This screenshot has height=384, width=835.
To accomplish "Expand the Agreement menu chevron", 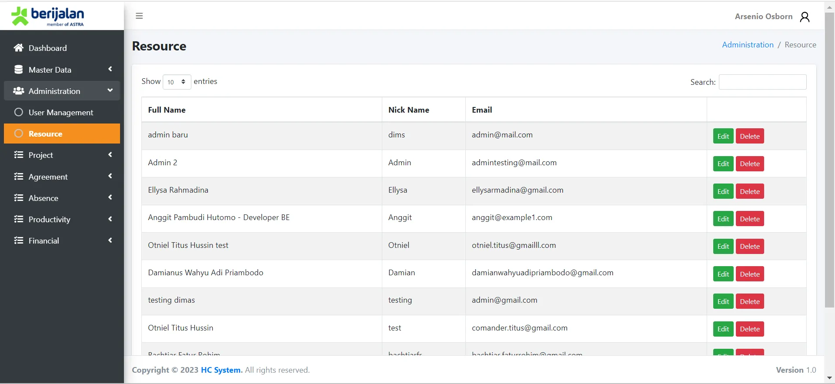I will point(110,176).
